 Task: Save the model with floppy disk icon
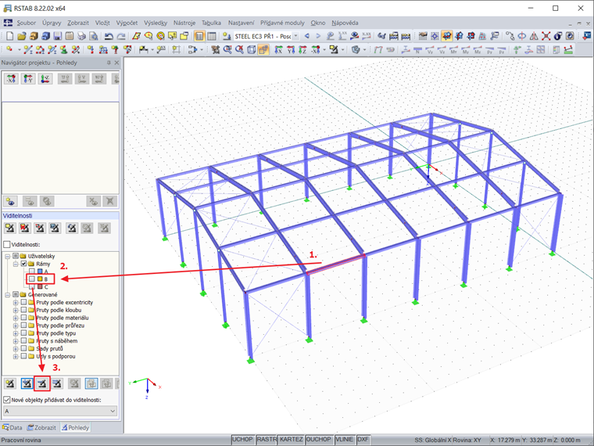[58, 37]
